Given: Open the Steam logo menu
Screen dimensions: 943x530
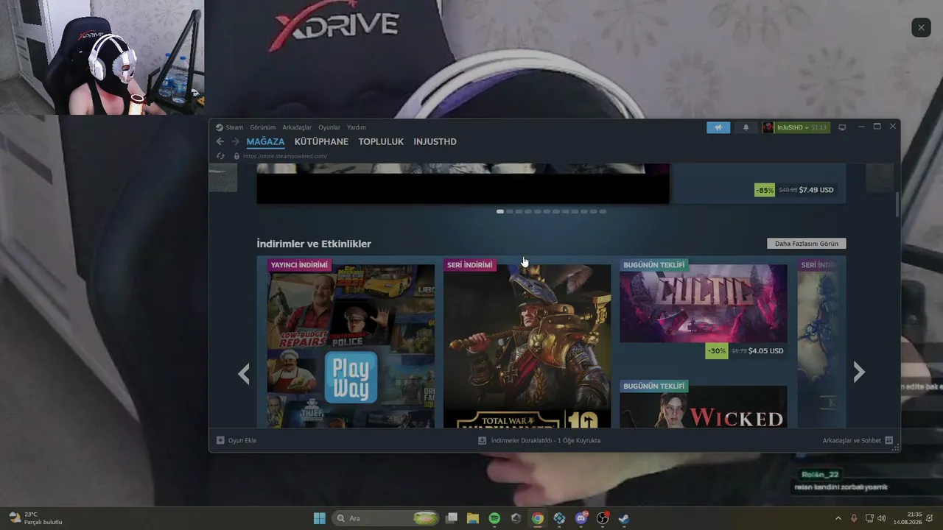Looking at the screenshot, I should click(x=220, y=127).
